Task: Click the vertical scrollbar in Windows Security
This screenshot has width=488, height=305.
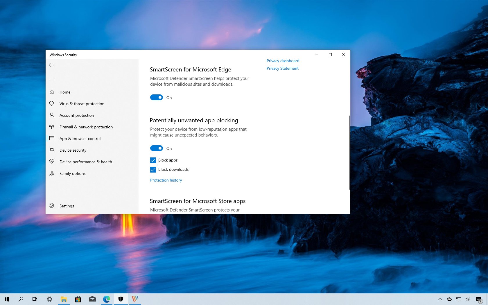Action: (349, 152)
